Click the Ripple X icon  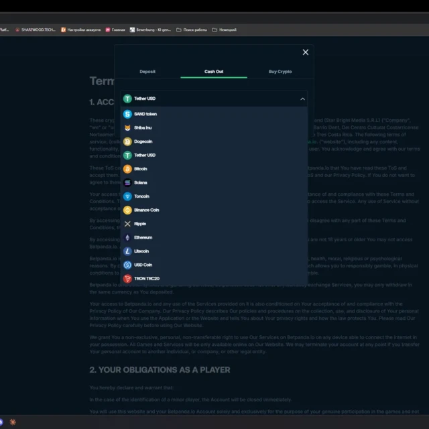[x=127, y=224]
